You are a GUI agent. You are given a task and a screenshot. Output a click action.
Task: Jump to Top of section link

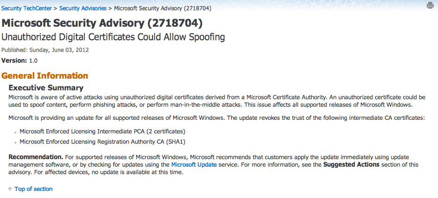pos(34,189)
